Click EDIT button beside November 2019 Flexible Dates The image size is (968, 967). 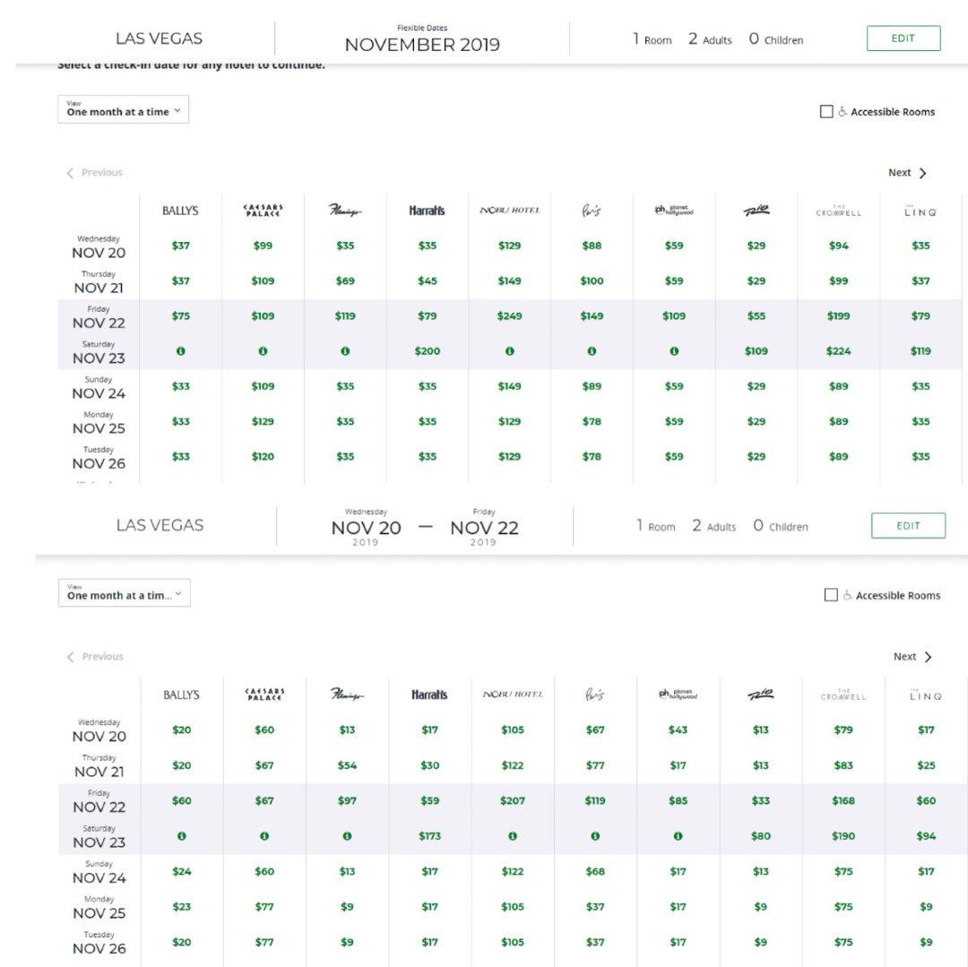coord(903,39)
